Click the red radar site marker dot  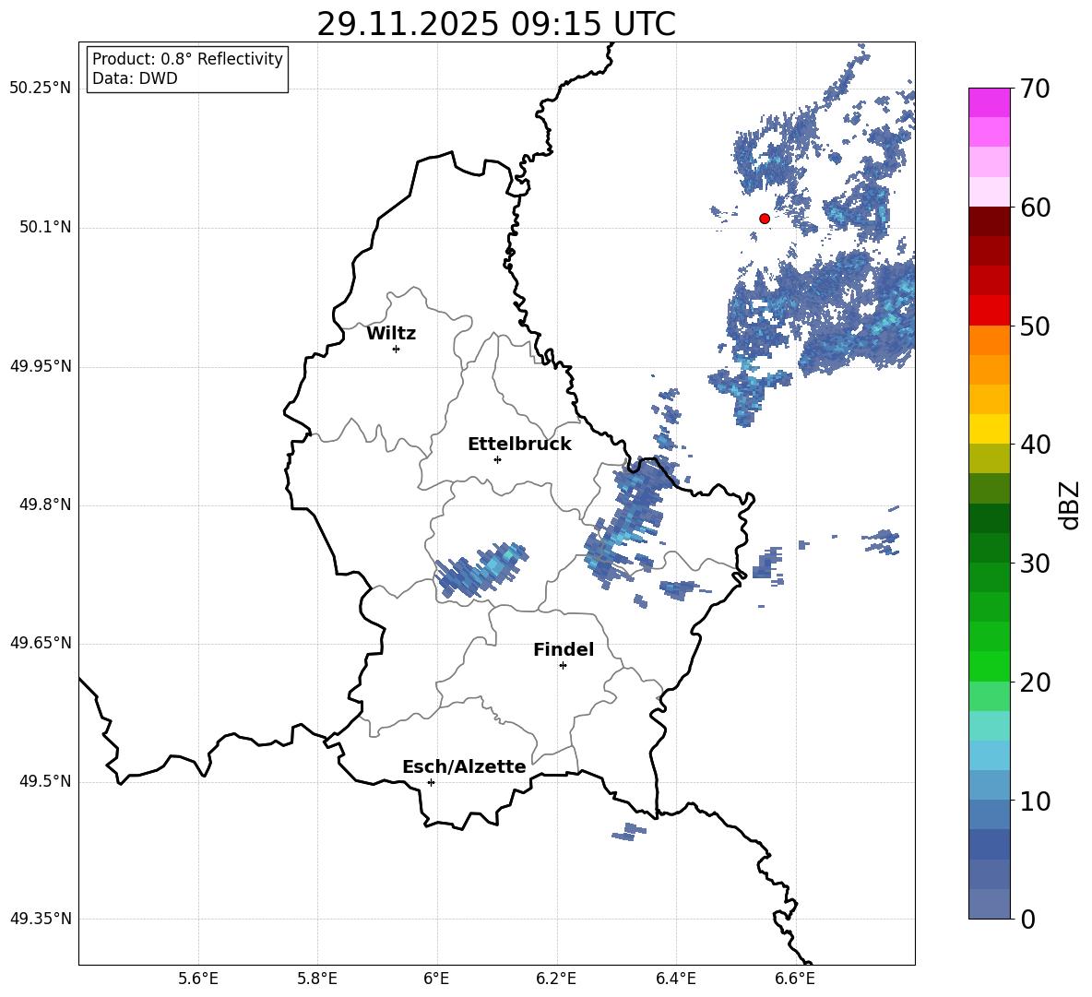764,219
